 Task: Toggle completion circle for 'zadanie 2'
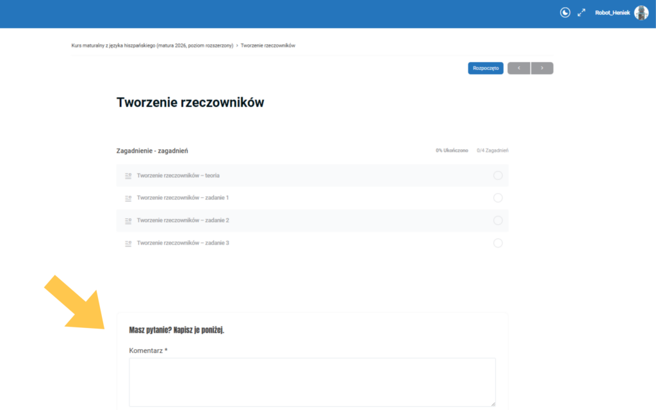498,220
